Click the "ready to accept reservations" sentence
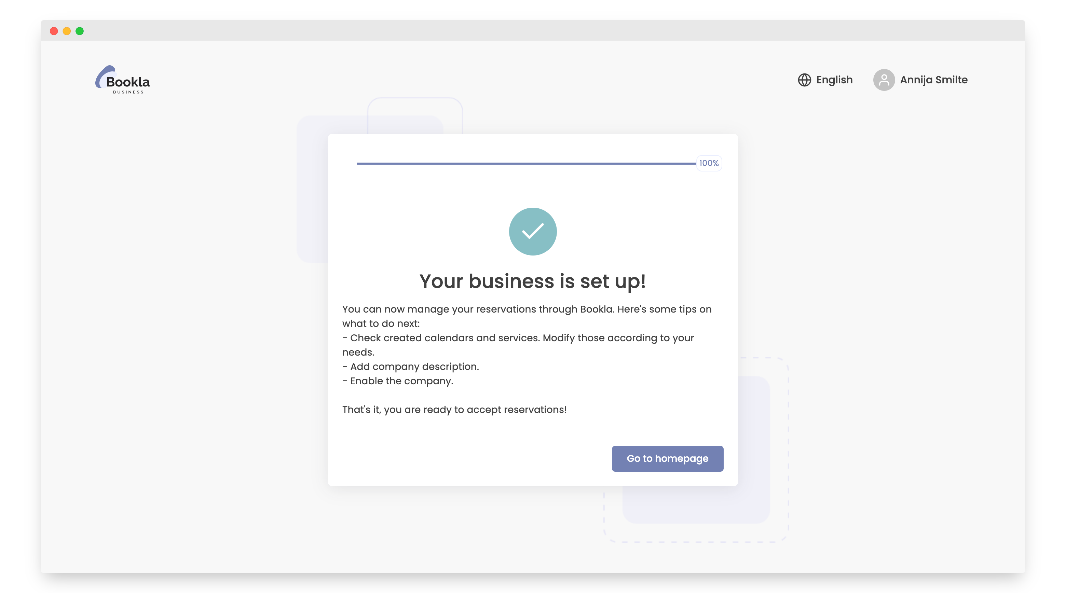The height and width of the screenshot is (593, 1066). click(x=454, y=410)
